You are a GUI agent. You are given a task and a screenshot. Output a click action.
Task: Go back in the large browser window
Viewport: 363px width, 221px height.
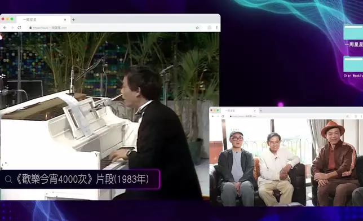[x=5, y=28]
